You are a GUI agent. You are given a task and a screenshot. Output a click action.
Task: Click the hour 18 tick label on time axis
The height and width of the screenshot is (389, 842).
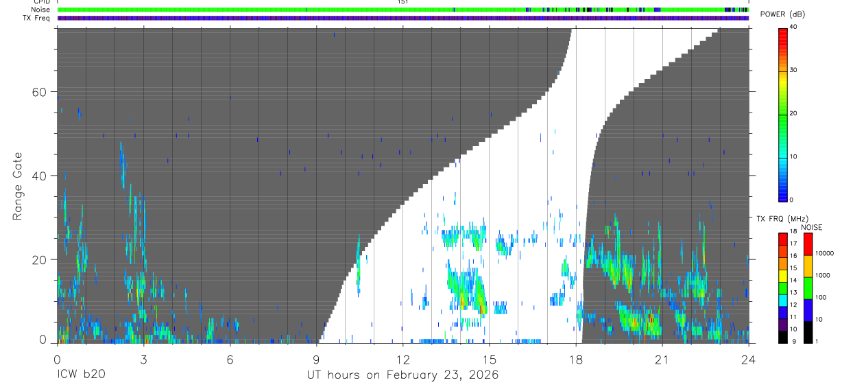click(x=575, y=359)
